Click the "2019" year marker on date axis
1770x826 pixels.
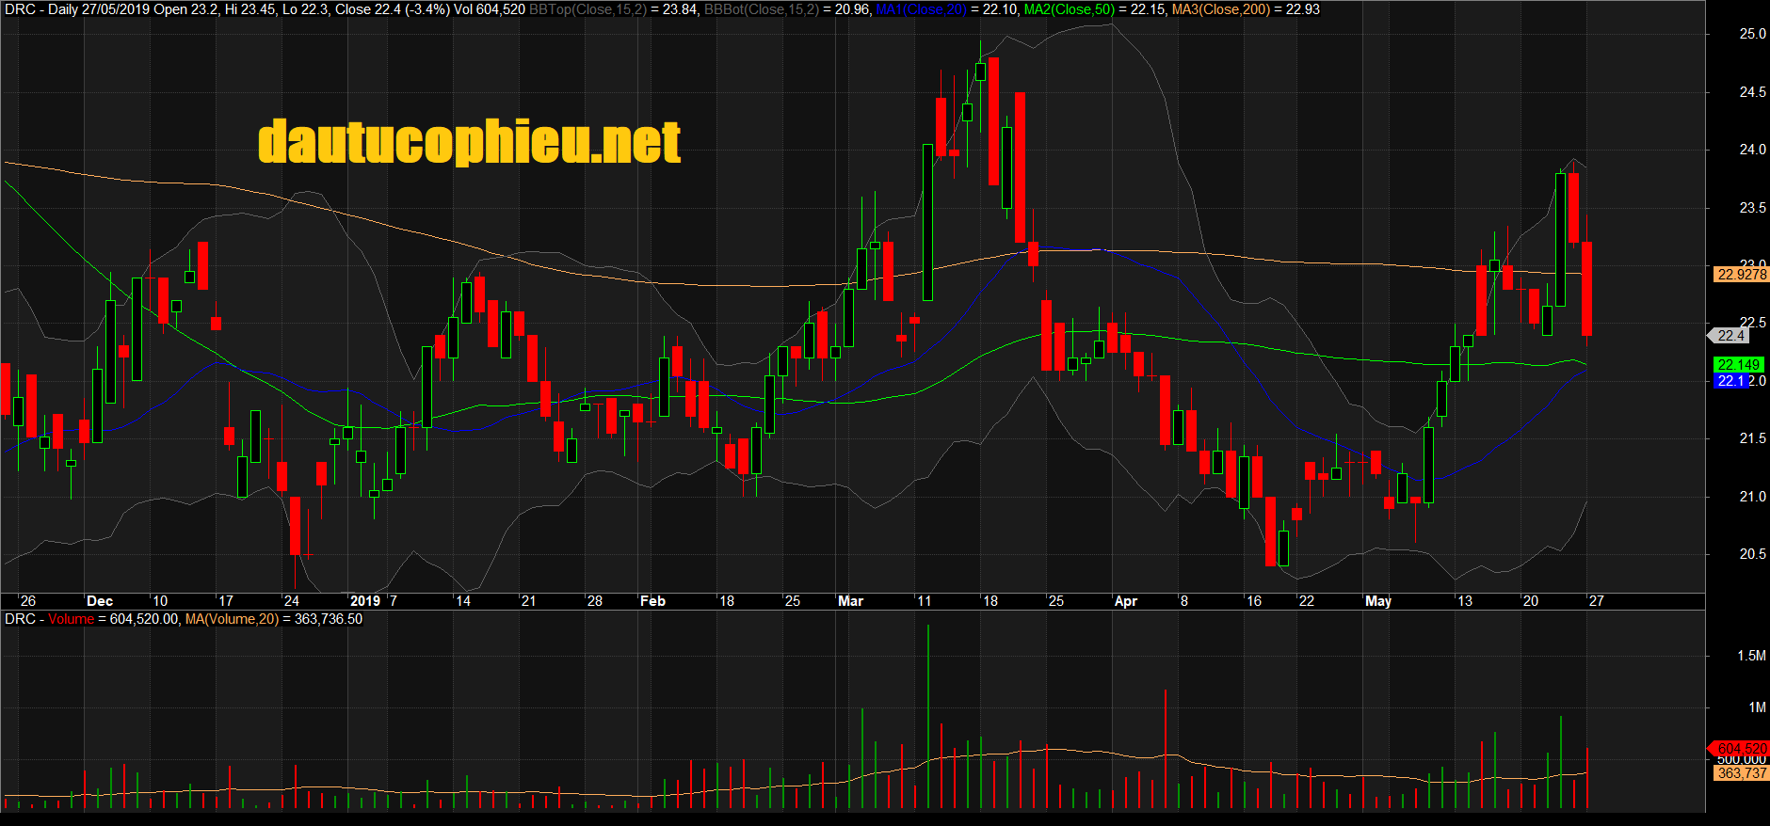point(365,601)
